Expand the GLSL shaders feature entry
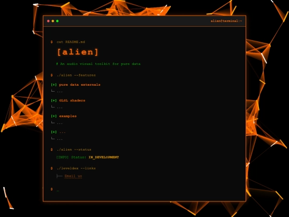289x217 pixels. tap(68, 100)
